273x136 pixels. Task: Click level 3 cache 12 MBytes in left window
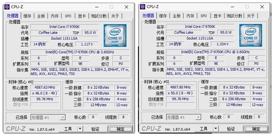tap(98, 105)
